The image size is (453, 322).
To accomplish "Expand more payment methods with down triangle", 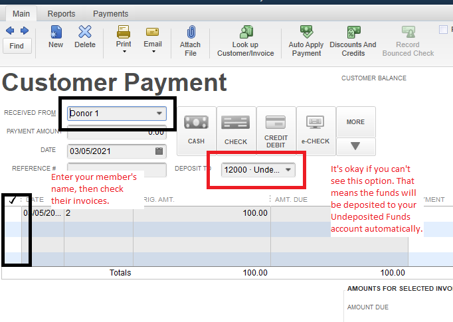I will tap(356, 147).
